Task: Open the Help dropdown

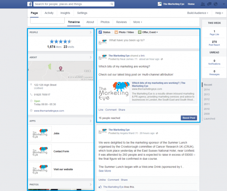Action: pos(219,13)
